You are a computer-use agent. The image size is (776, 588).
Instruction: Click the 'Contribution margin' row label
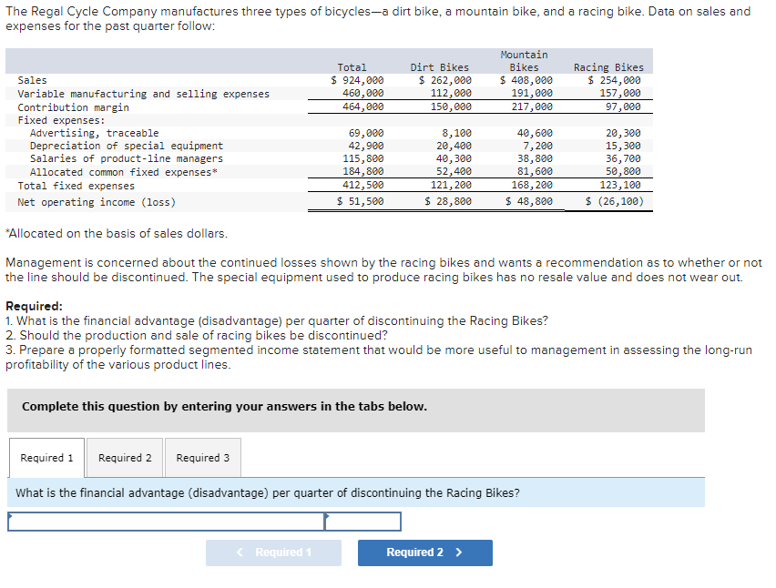coord(73,107)
